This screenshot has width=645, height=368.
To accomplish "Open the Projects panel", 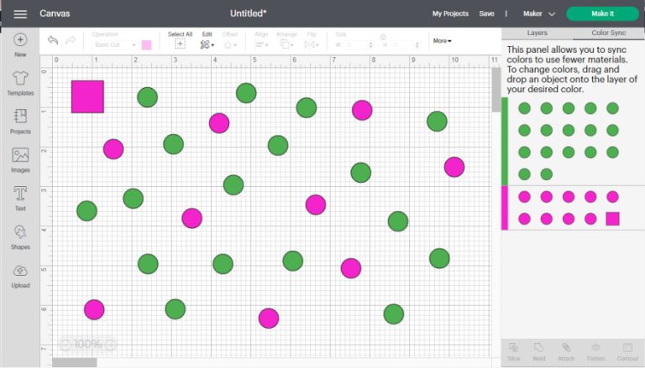I will tap(20, 122).
